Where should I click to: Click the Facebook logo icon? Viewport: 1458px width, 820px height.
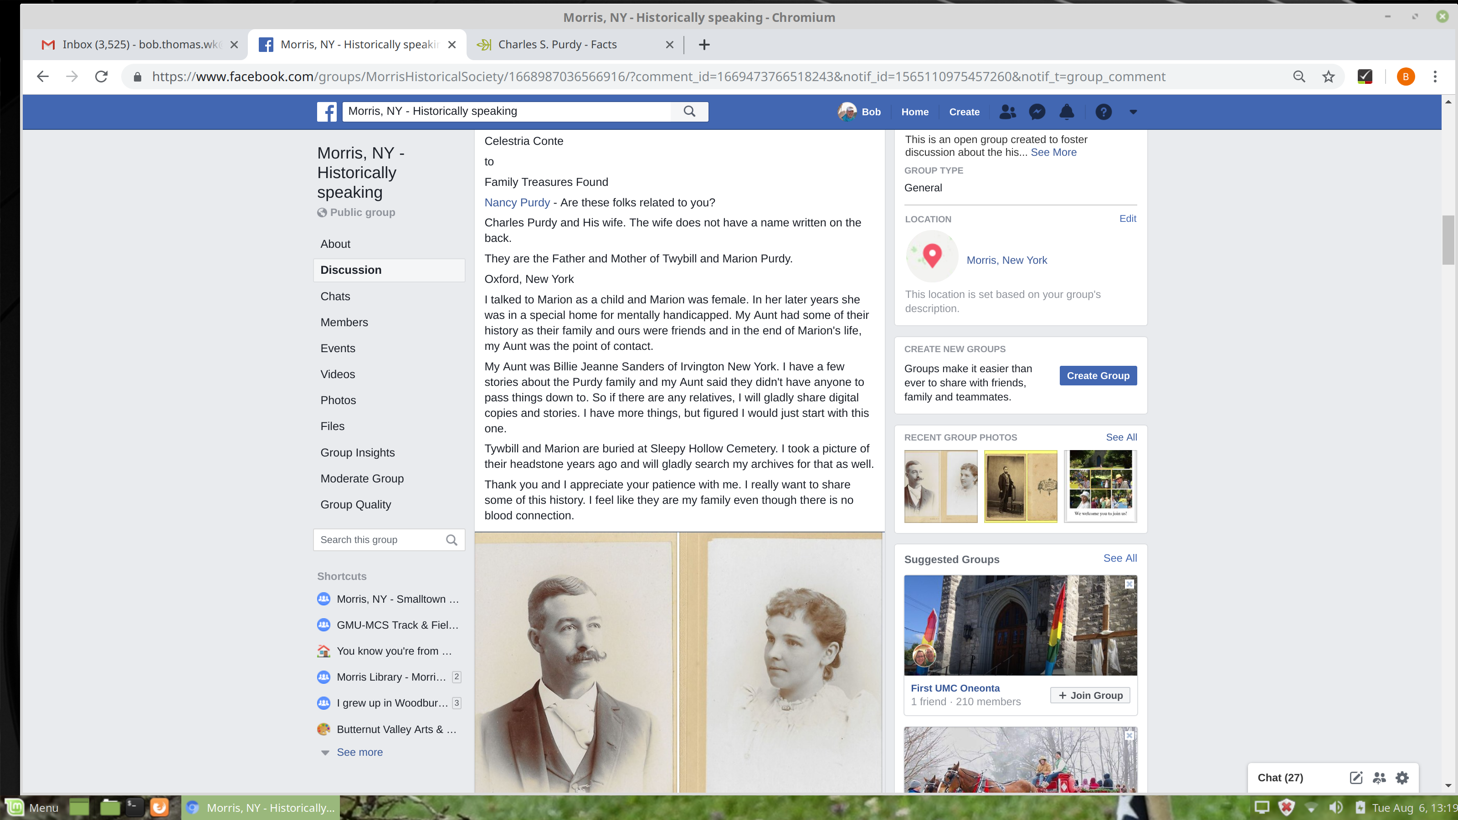coord(327,112)
